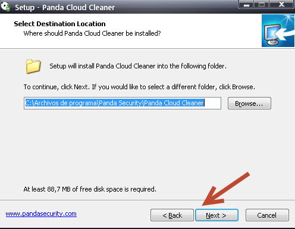The height and width of the screenshot is (229, 295).
Task: Open the Browse... folder chooser
Action: 249,103
